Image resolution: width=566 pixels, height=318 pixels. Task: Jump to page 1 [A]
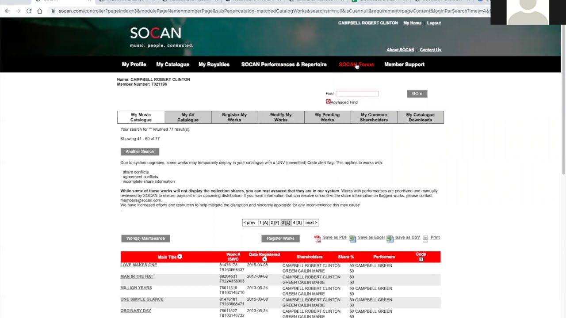tap(264, 223)
